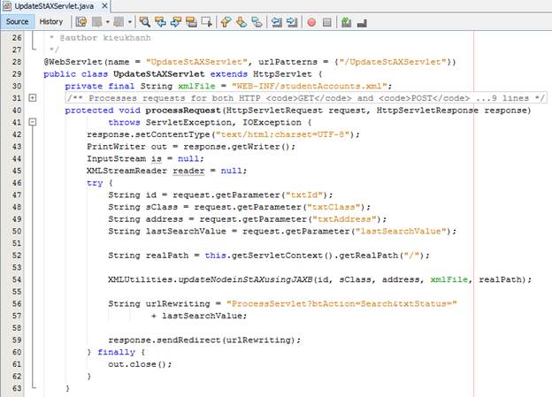Click the Uncomment icon in toolbar
The height and width of the screenshot is (397, 552).
click(x=362, y=23)
